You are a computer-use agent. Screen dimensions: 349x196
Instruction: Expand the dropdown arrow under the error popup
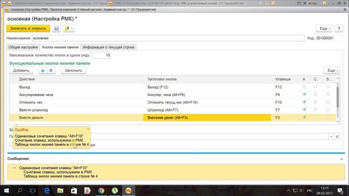tap(331, 137)
